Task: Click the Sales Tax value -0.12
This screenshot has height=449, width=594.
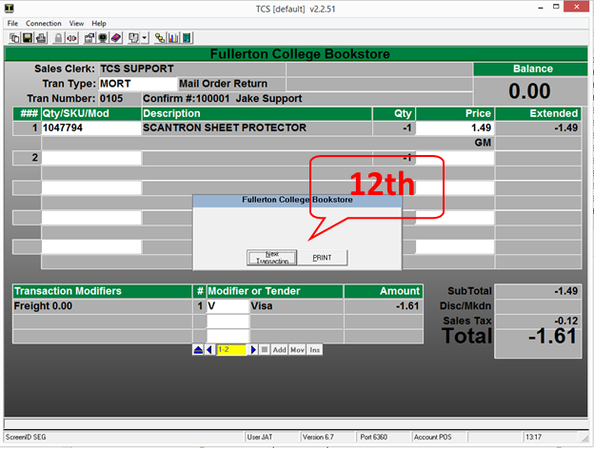Action: pos(565,321)
